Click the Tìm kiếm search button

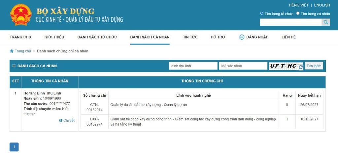tap(314, 66)
